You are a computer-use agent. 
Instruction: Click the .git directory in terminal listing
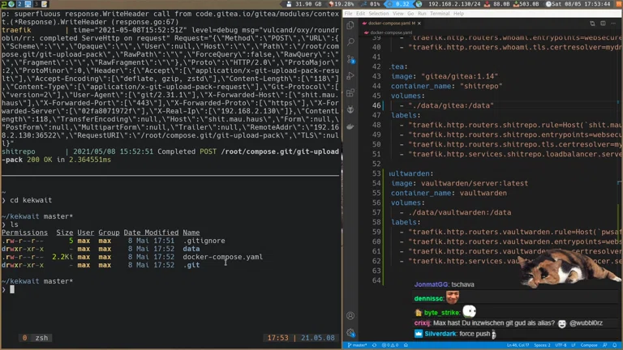pyautogui.click(x=191, y=265)
